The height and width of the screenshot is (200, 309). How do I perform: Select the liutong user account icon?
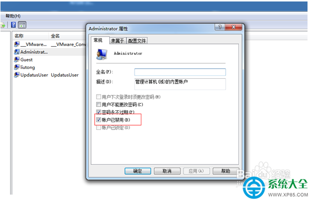point(17,67)
